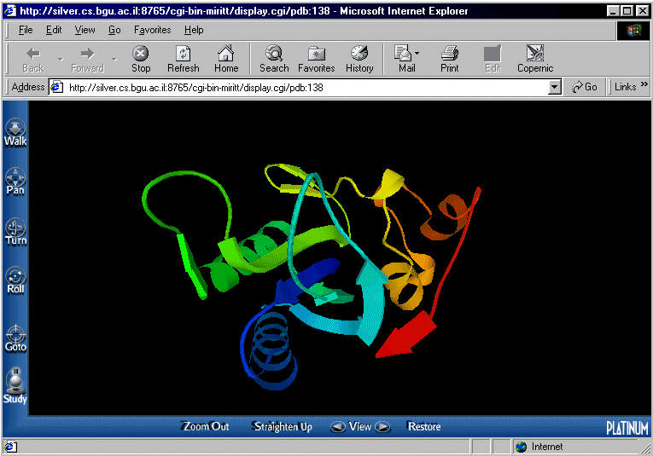The width and height of the screenshot is (653, 456).
Task: Open the Favorites menu
Action: 152,30
